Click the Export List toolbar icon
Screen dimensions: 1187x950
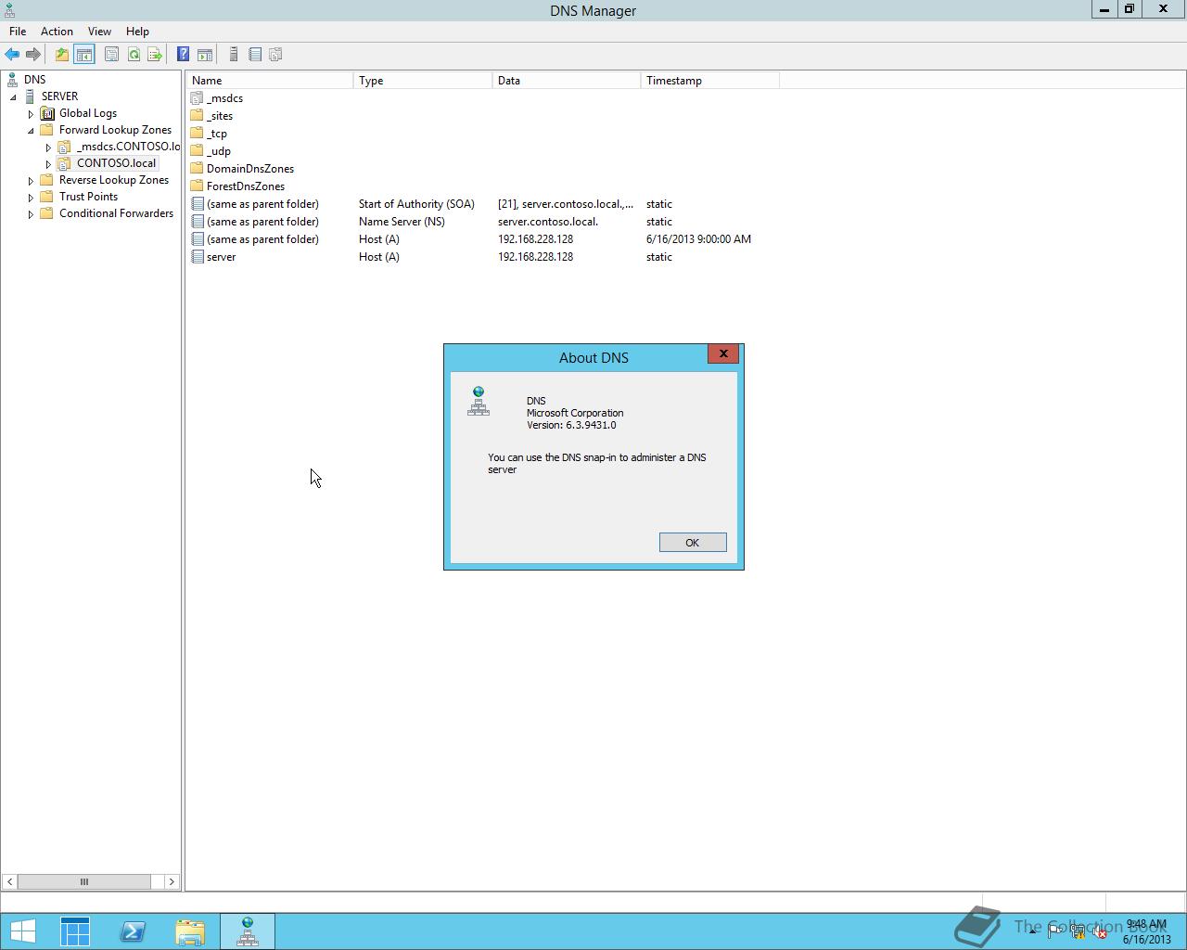point(155,55)
